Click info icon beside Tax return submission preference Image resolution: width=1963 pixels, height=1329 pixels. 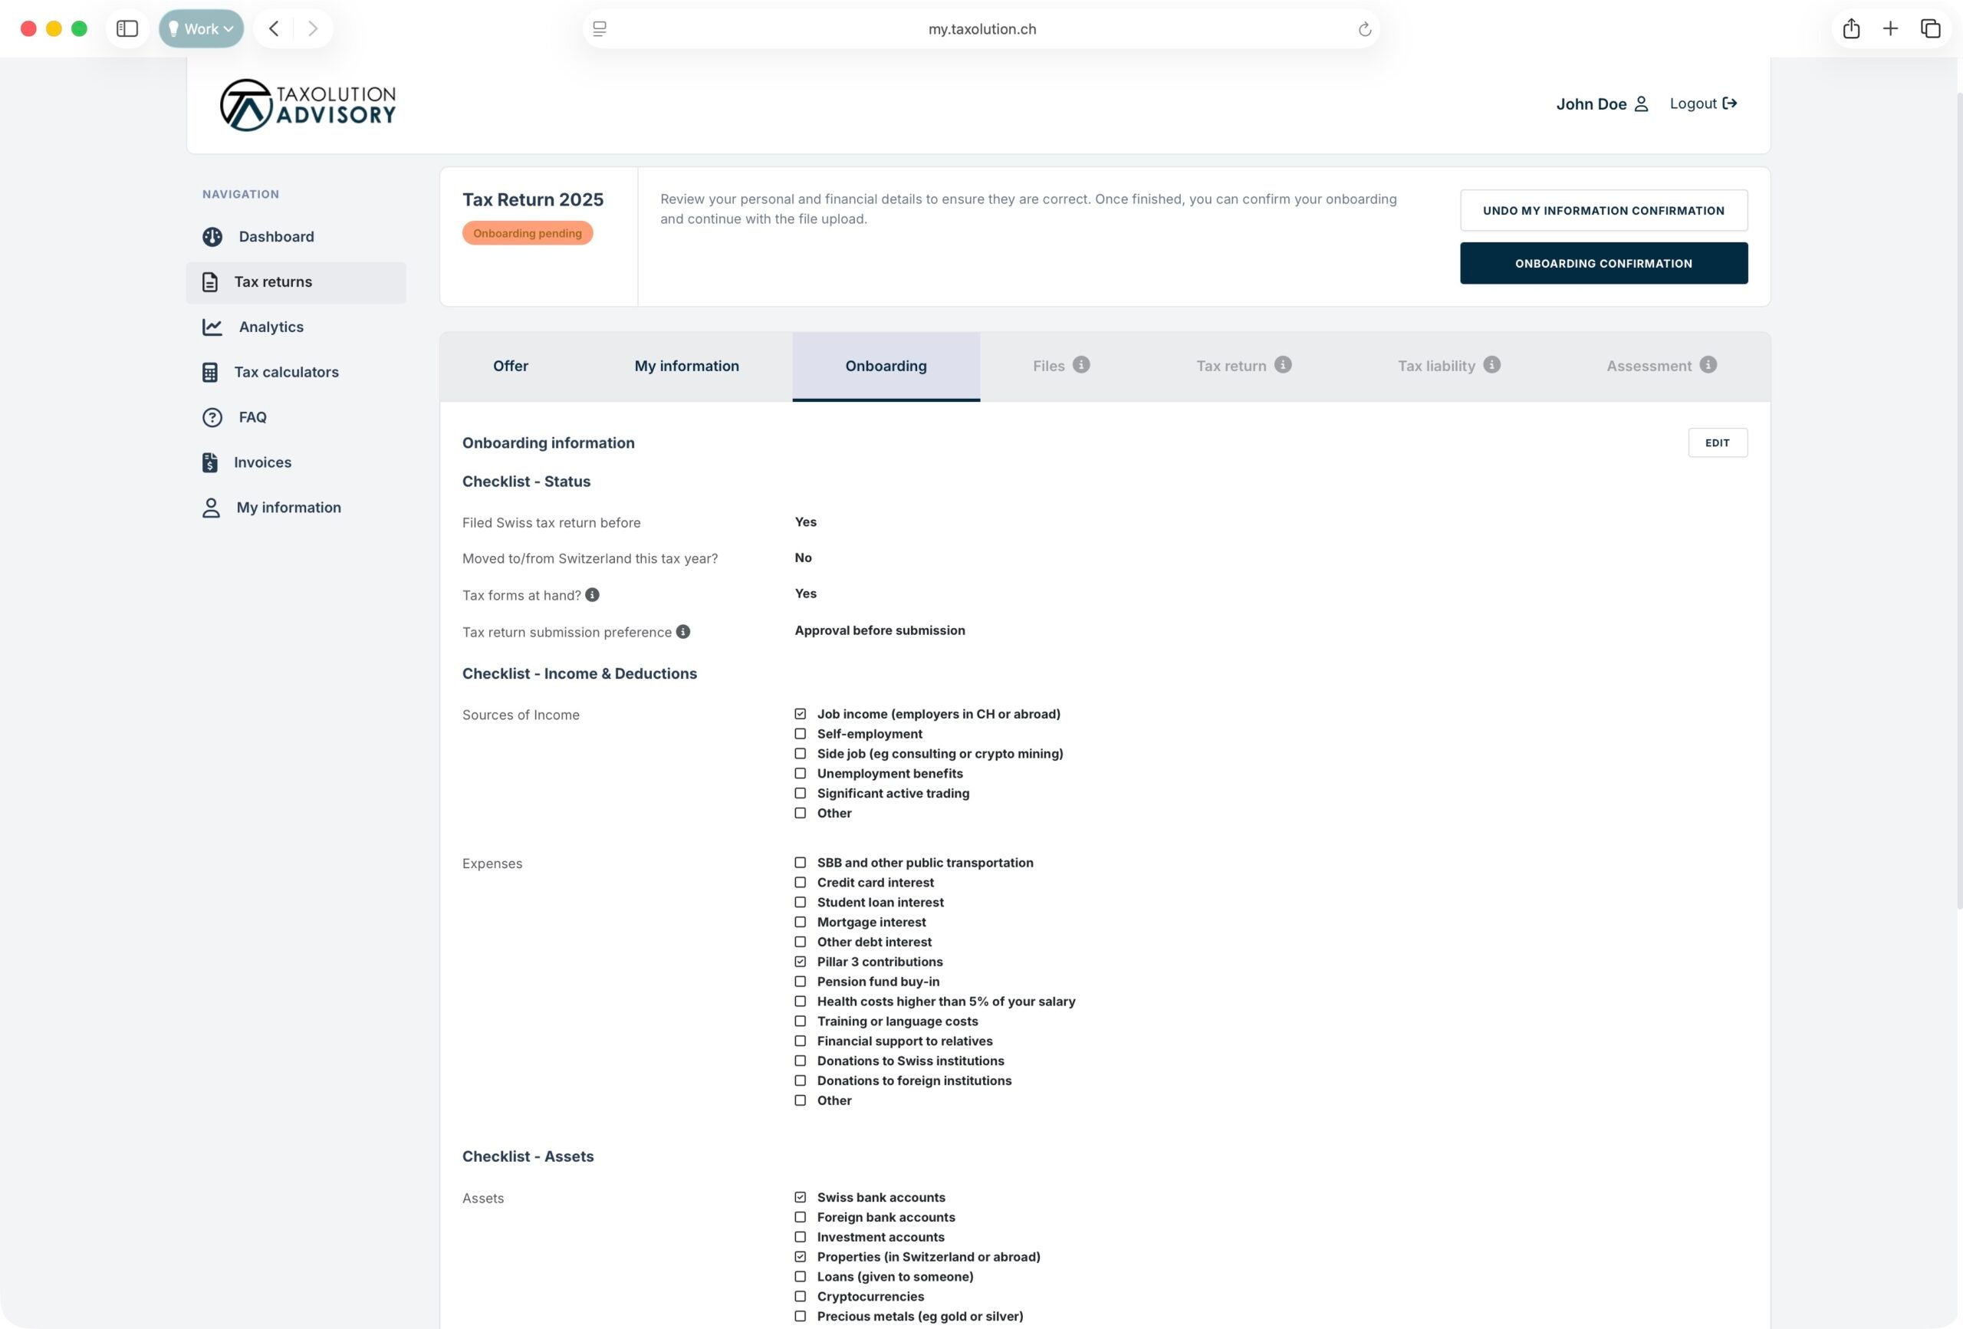click(683, 632)
